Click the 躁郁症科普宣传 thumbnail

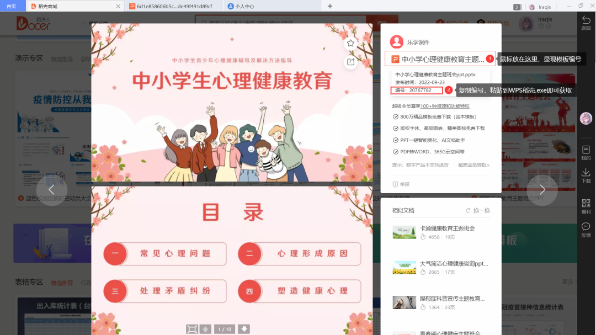click(x=404, y=302)
